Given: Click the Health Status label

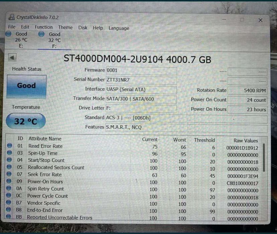Looking at the screenshot, I should (x=27, y=69).
